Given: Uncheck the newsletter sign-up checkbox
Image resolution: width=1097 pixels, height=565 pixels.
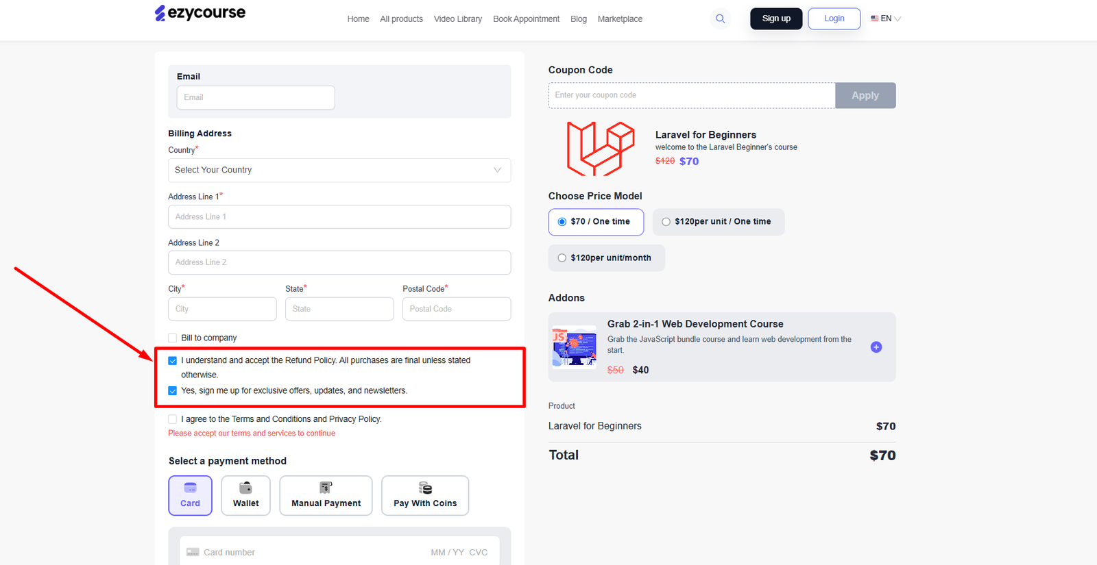Looking at the screenshot, I should click(173, 391).
